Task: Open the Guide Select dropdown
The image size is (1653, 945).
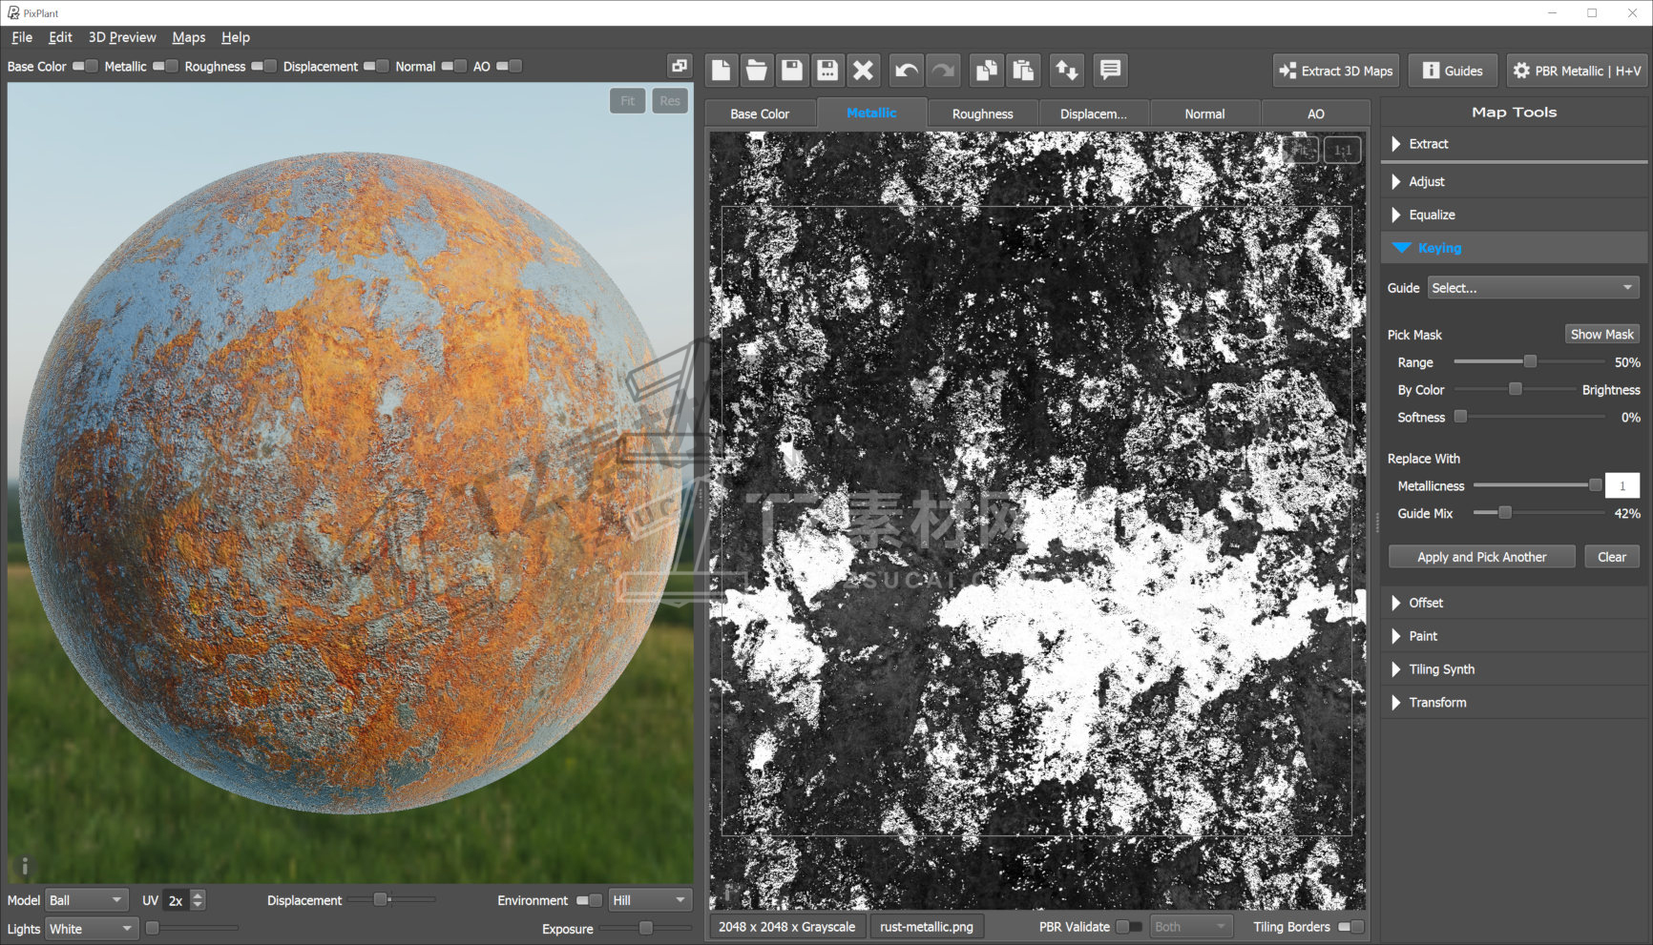Action: (1533, 288)
